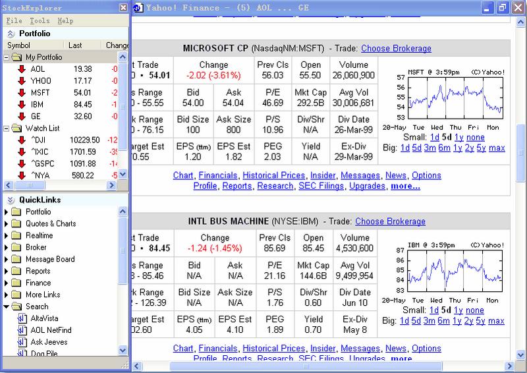Click the Broker folder icon
The height and width of the screenshot is (373, 527).
pyautogui.click(x=16, y=247)
